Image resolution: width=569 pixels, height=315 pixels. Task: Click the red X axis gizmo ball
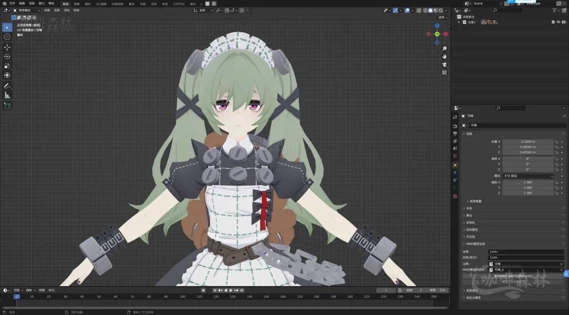pyautogui.click(x=446, y=34)
